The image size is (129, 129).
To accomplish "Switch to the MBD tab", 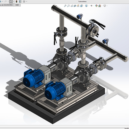I will [x=17, y=5].
